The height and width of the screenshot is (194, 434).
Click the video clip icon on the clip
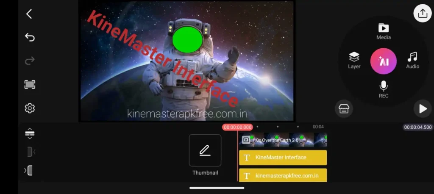246,140
